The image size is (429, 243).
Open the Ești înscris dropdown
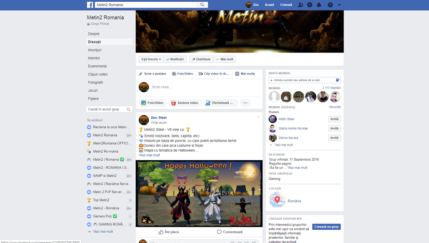(x=151, y=59)
